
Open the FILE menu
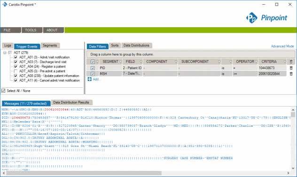click(11, 30)
